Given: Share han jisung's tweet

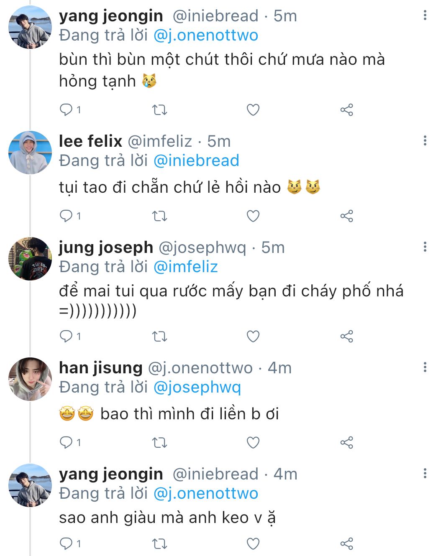Looking at the screenshot, I should 346,443.
